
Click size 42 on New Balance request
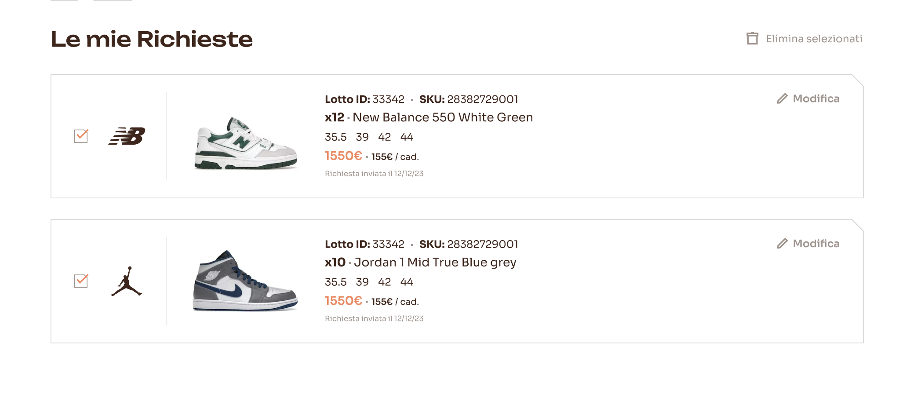point(384,137)
